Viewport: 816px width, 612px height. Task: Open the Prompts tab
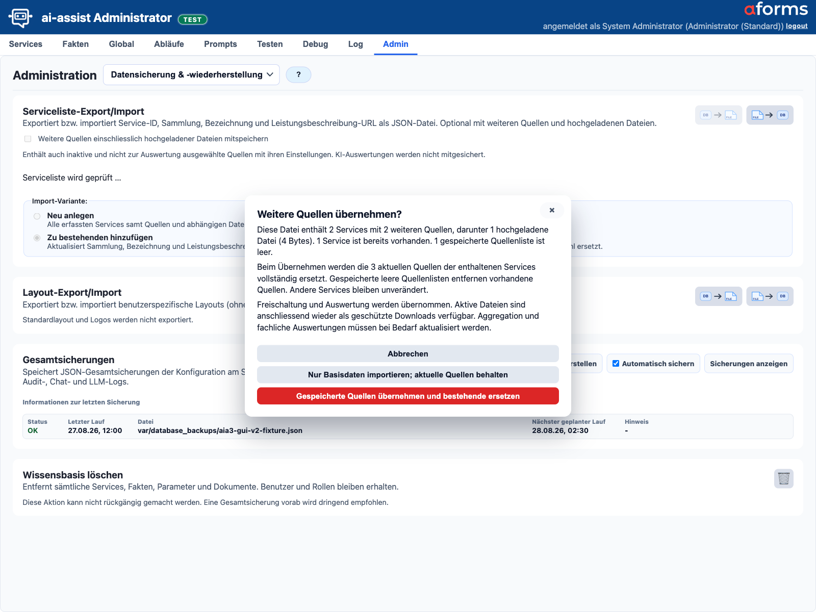point(220,44)
